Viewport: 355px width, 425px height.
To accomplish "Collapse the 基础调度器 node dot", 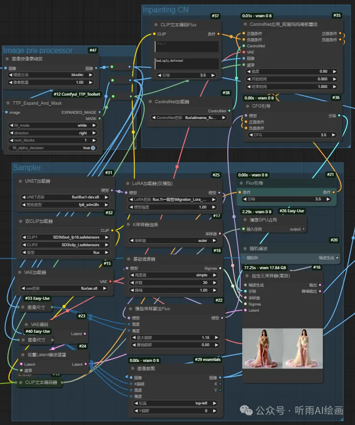I will [x=129, y=259].
